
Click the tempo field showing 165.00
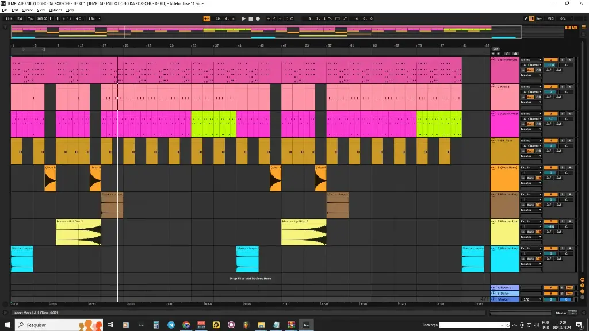42,18
